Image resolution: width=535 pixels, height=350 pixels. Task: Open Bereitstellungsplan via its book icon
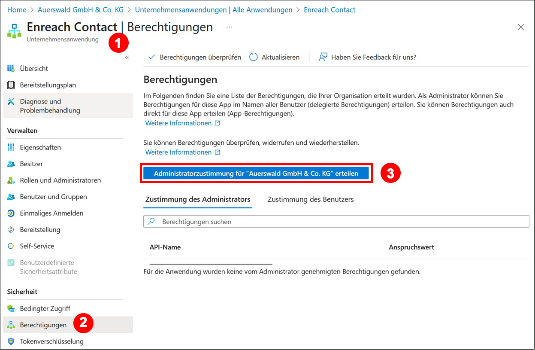pos(11,85)
